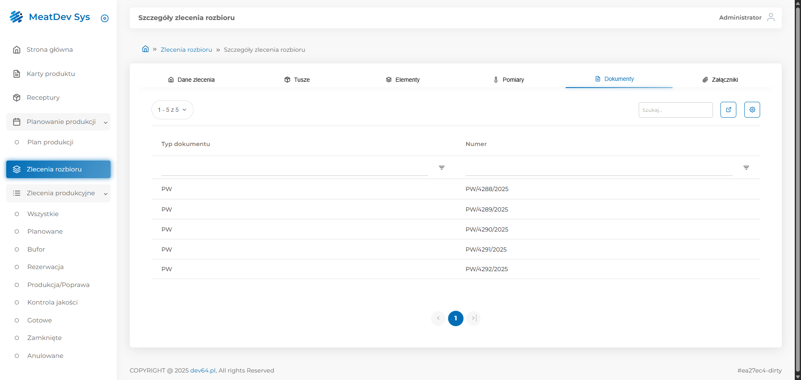Click the home icon in breadcrumb

coord(145,49)
